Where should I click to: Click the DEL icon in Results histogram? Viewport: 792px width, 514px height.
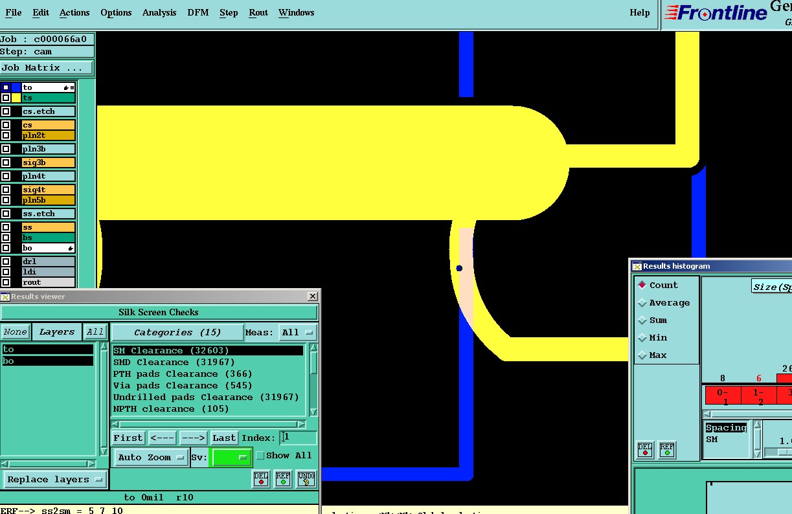645,450
